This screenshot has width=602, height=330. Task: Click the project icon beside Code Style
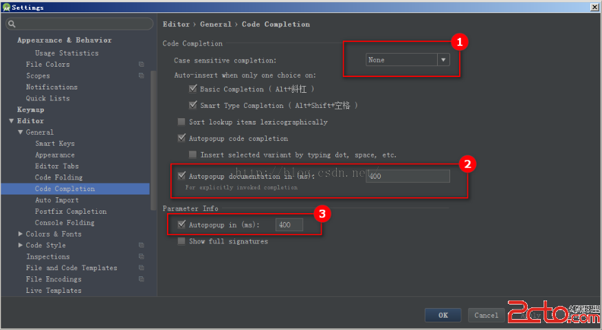pyautogui.click(x=141, y=245)
